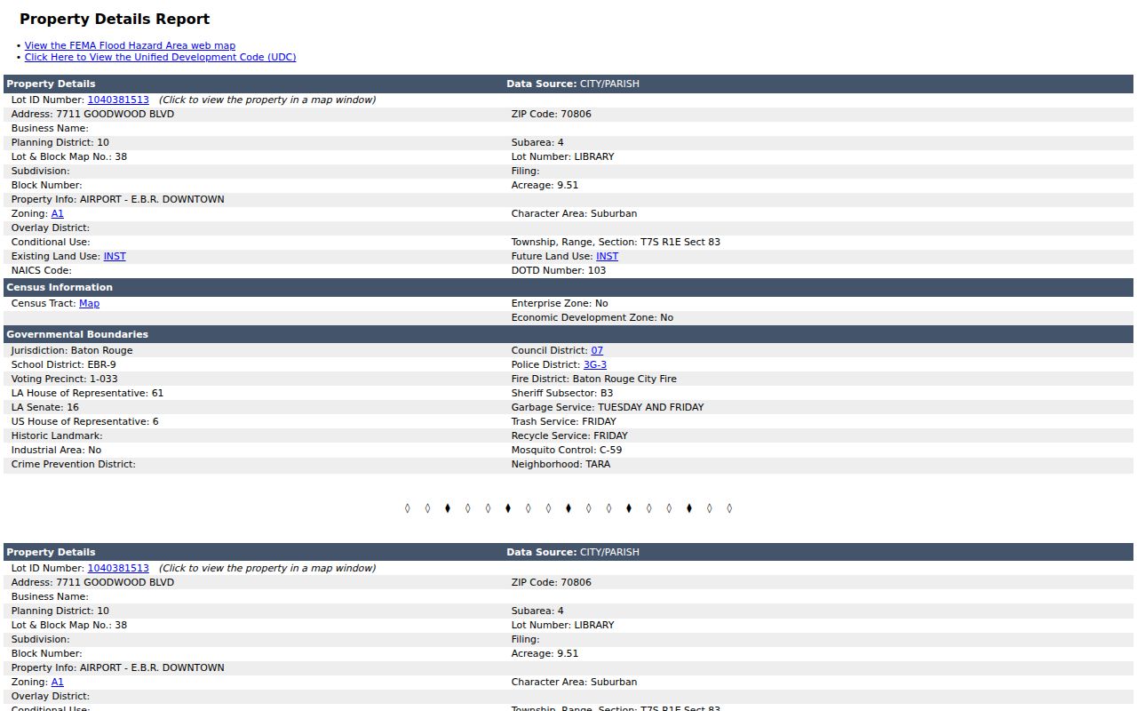Click the 'LA Senate: 16' entry
The height and width of the screenshot is (711, 1137).
pos(45,407)
